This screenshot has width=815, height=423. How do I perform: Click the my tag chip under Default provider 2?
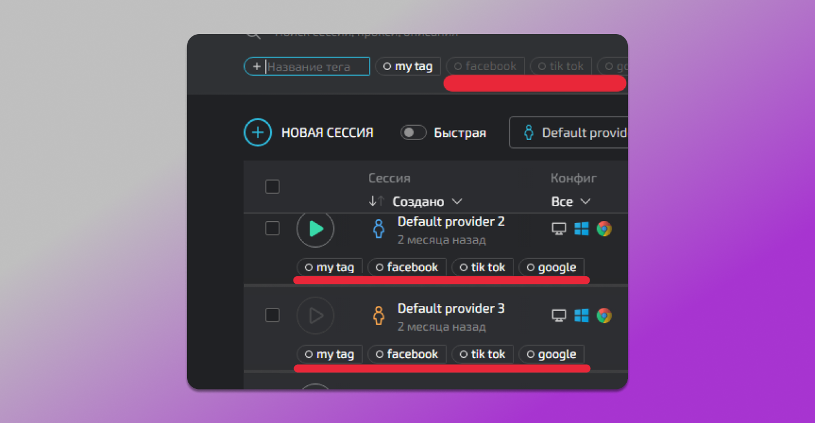coord(329,268)
